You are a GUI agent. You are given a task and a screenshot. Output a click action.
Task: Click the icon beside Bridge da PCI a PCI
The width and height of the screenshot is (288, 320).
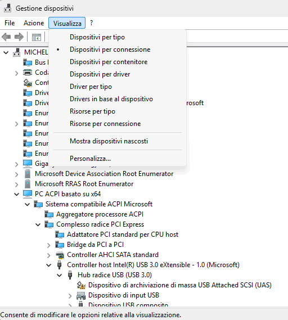[60, 245]
